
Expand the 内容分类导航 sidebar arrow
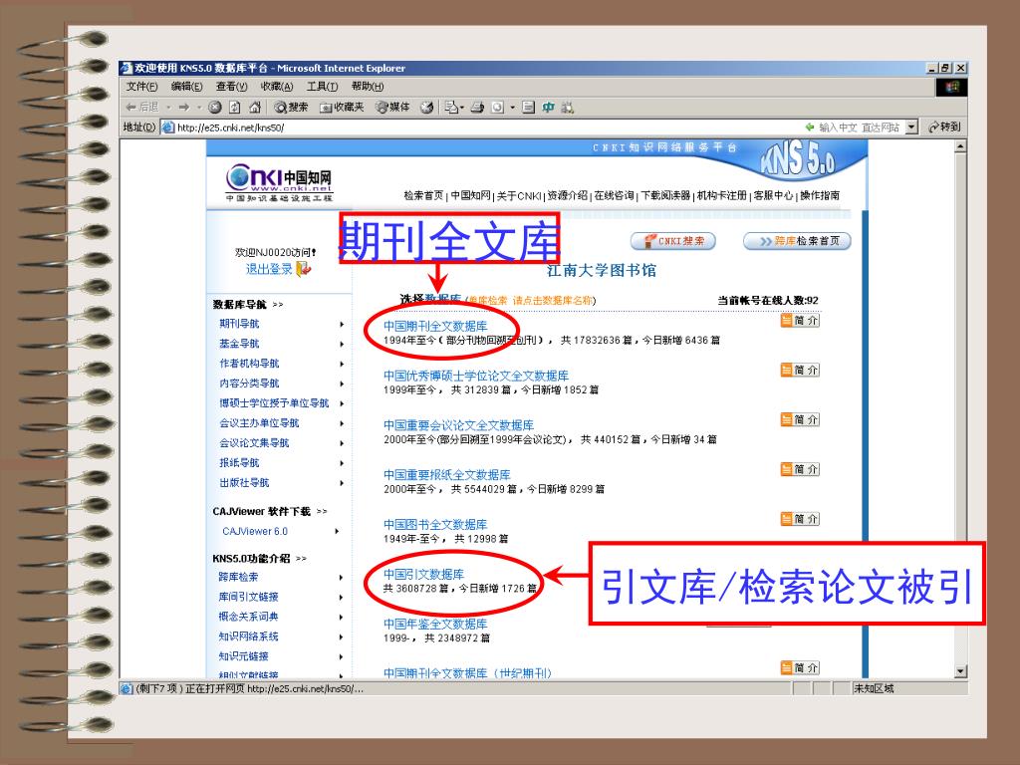[342, 383]
